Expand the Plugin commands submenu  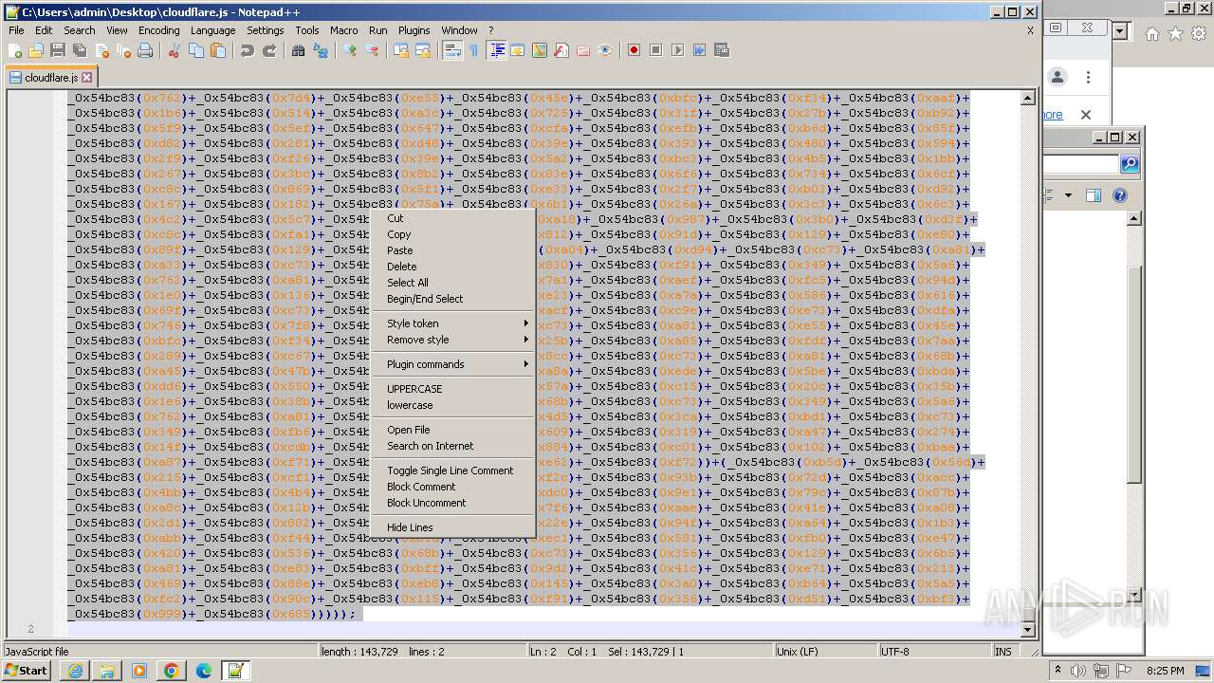[453, 364]
